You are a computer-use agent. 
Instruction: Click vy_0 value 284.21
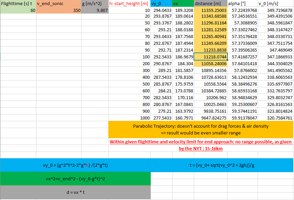pos(161,91)
